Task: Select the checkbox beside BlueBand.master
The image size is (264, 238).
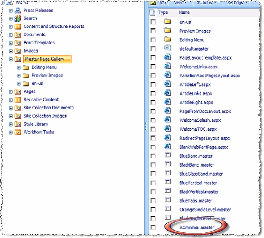Action: pyautogui.click(x=153, y=156)
